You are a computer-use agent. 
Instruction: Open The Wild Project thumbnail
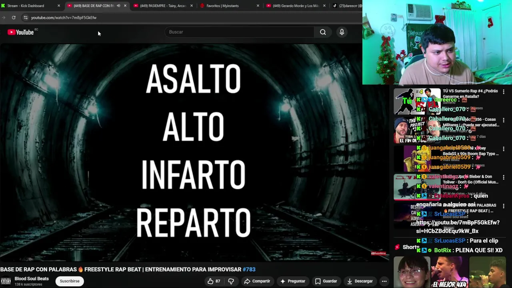tap(417, 130)
